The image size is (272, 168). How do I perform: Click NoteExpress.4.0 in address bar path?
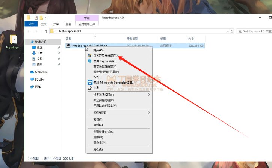(x=70, y=31)
